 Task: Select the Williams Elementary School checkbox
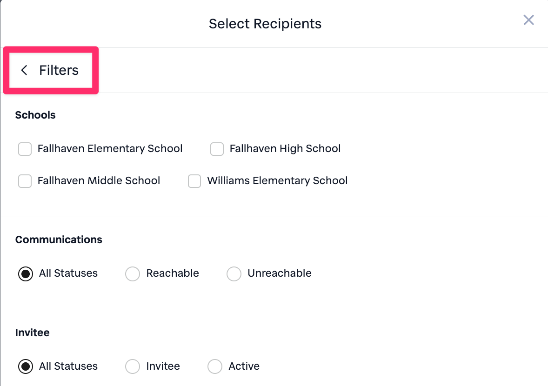194,181
